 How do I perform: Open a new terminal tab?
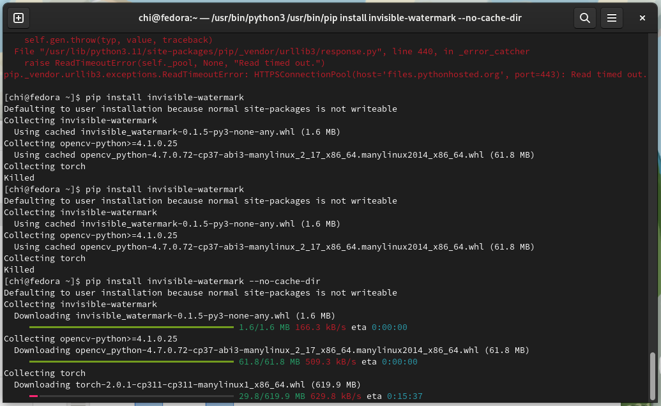pyautogui.click(x=19, y=18)
